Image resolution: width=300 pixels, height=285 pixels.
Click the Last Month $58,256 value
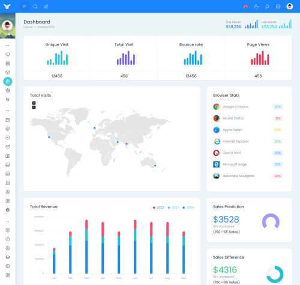269,27
